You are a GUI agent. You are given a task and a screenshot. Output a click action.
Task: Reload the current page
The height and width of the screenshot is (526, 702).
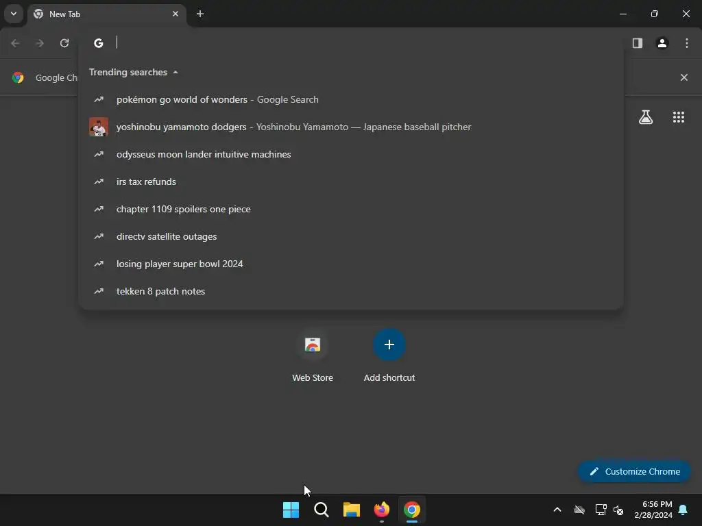coord(64,43)
